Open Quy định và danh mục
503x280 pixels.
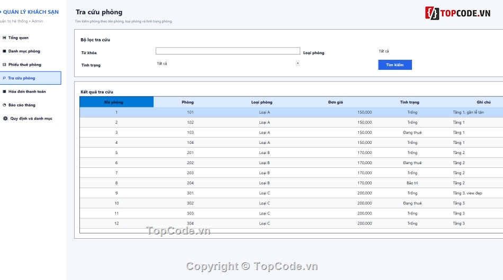[x=31, y=119]
